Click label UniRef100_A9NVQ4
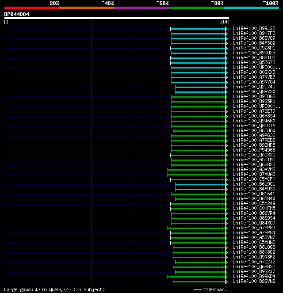The image size is (283, 293). coord(254,82)
